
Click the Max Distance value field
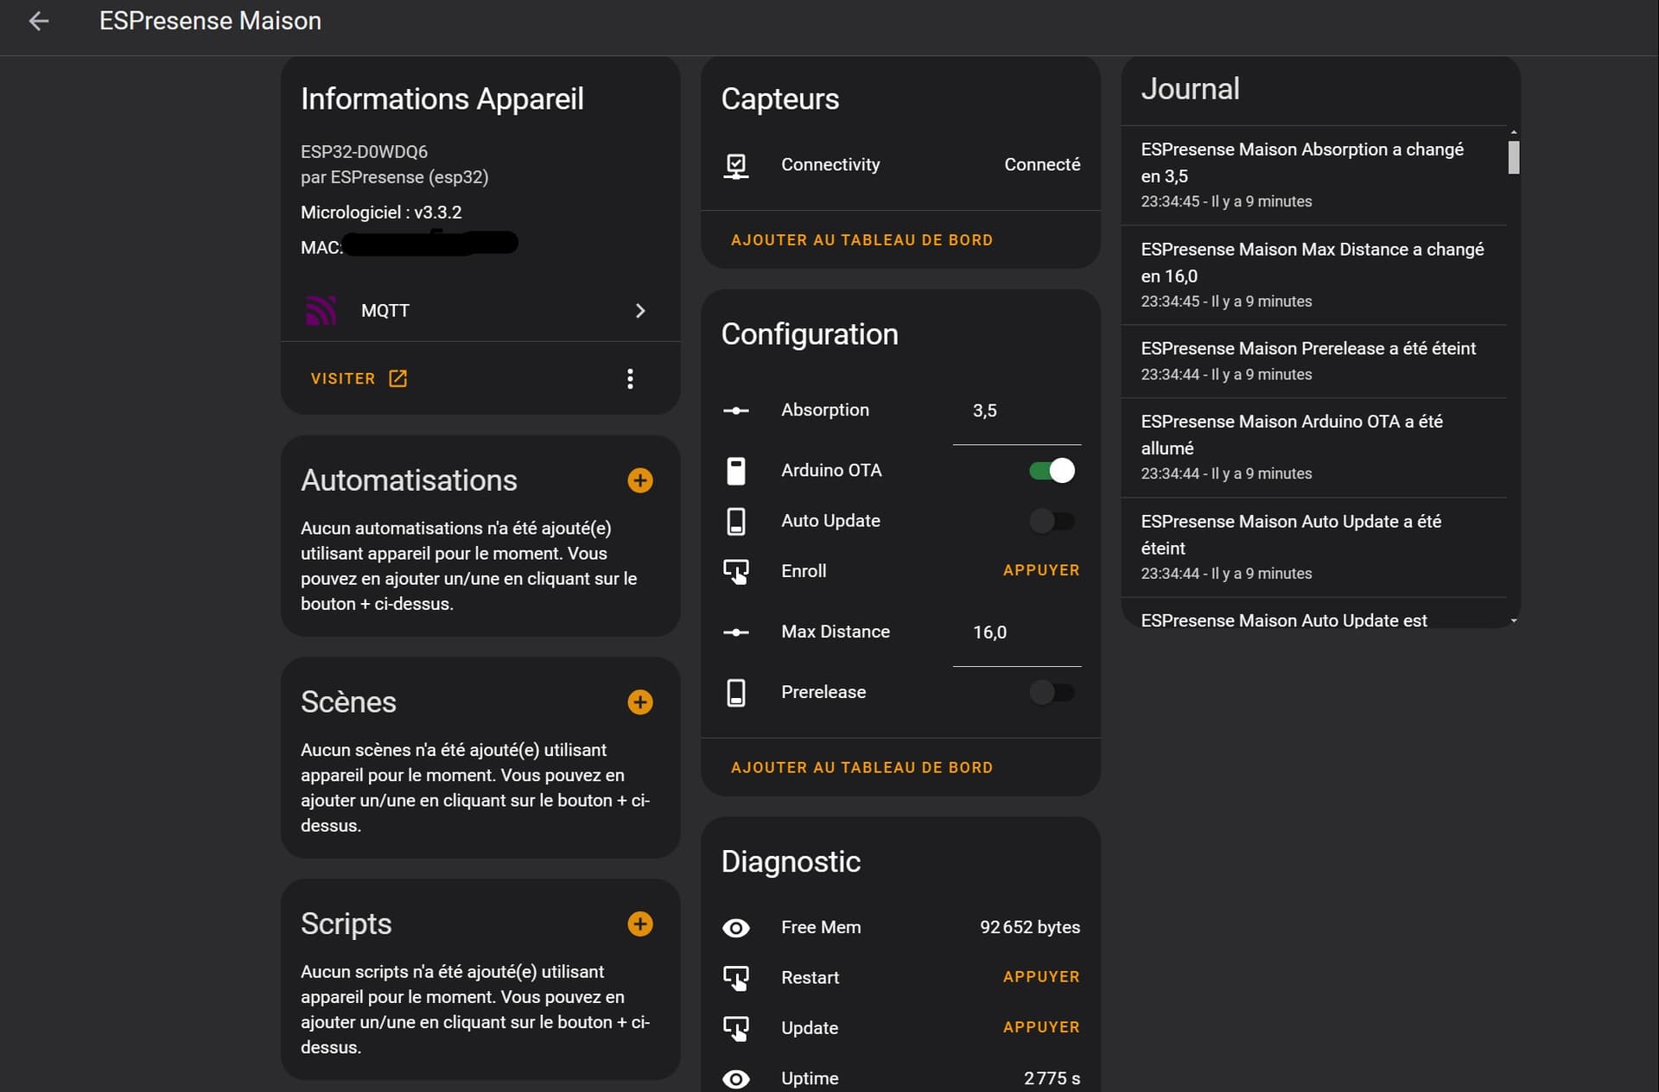pos(1016,633)
